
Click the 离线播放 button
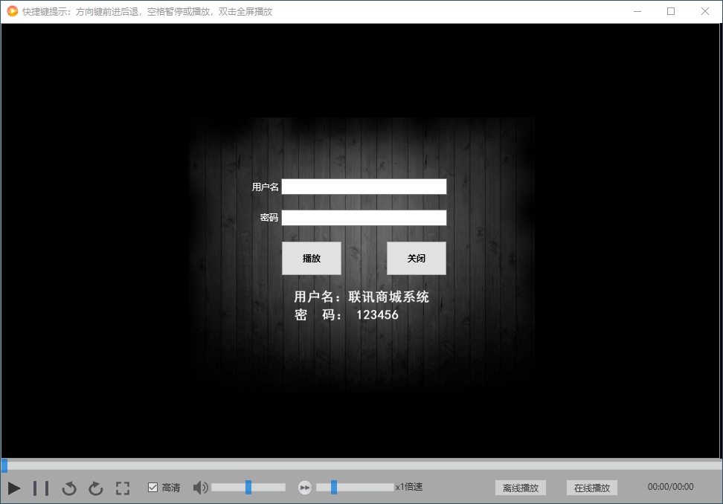pos(521,488)
